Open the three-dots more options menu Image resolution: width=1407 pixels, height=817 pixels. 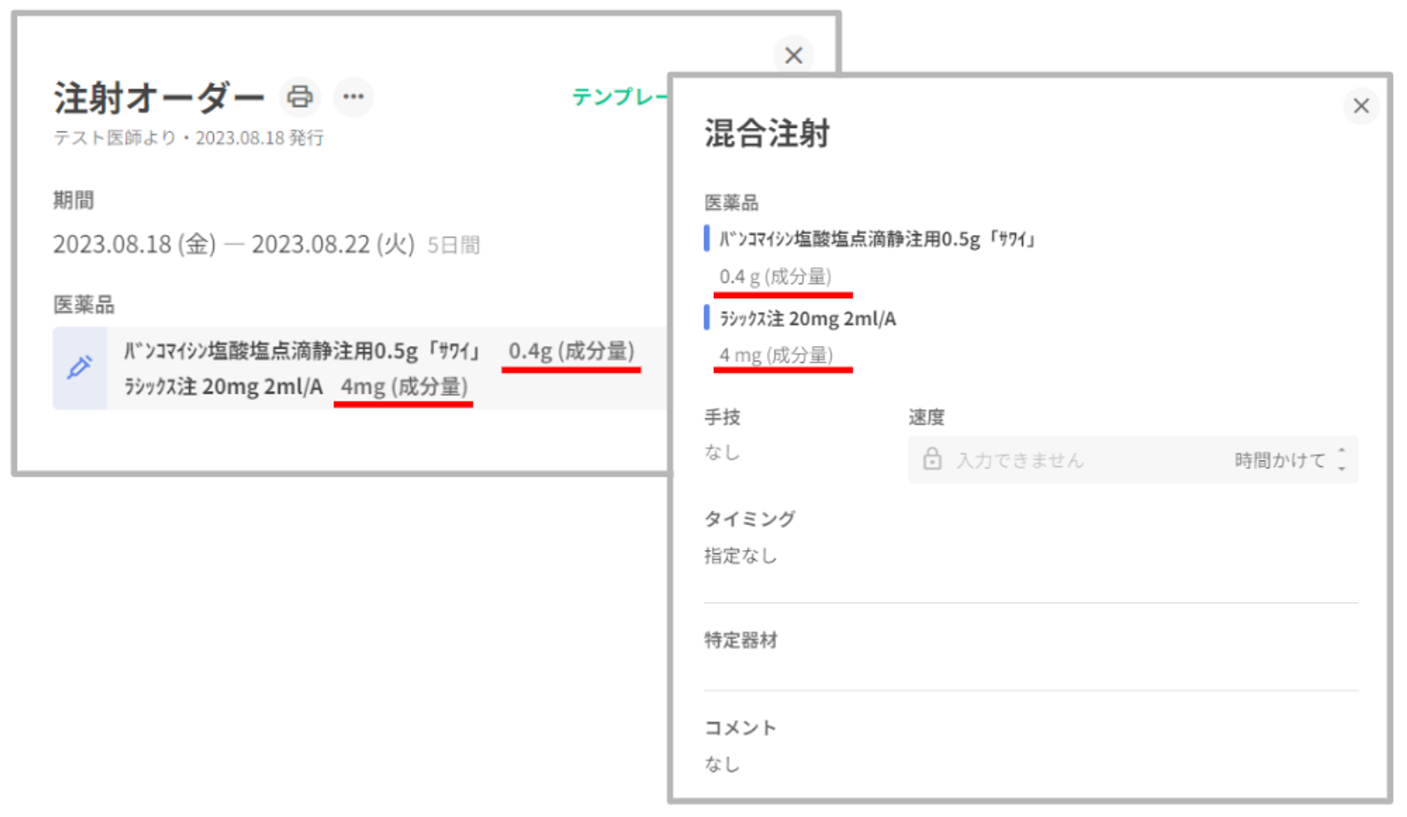pyautogui.click(x=353, y=96)
